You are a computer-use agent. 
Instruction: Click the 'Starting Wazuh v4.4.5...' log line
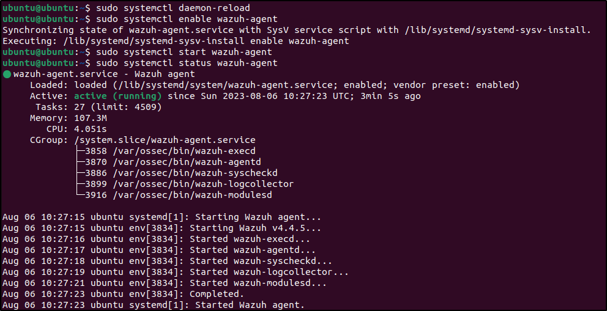[255, 228]
